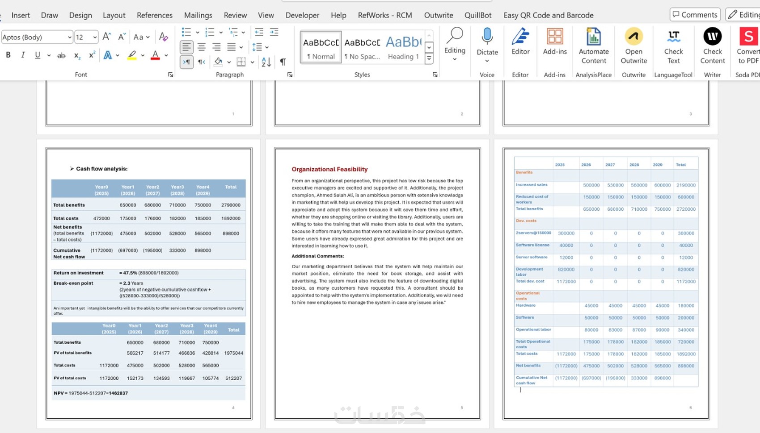760x433 pixels.
Task: Open font size dropdown
Action: click(x=95, y=37)
